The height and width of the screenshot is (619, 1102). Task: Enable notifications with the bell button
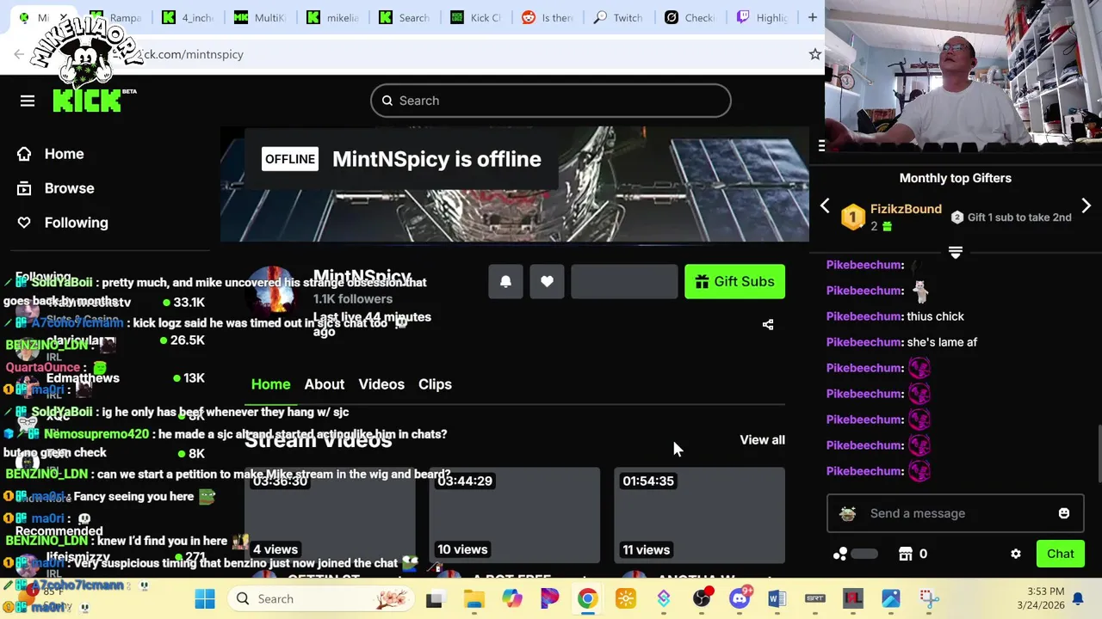click(505, 281)
